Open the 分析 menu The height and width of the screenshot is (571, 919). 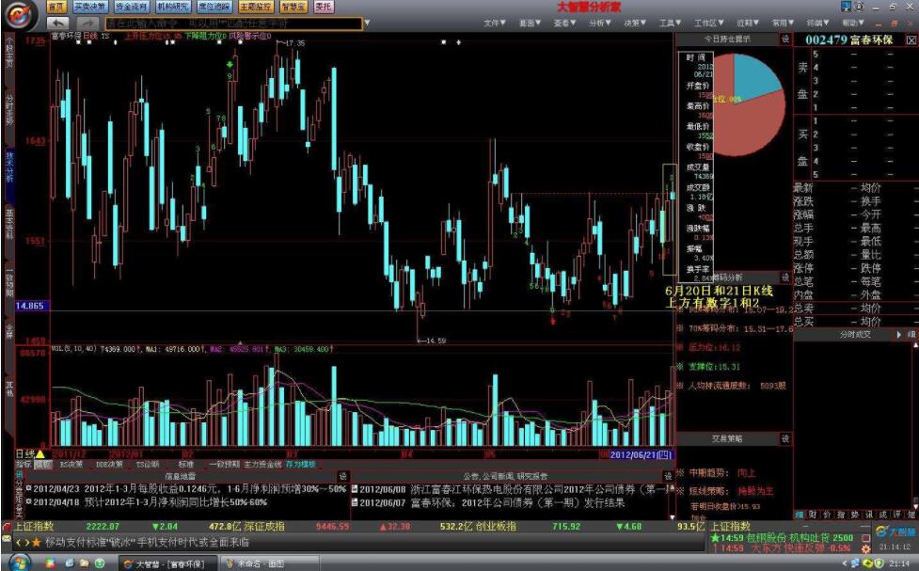tap(599, 23)
